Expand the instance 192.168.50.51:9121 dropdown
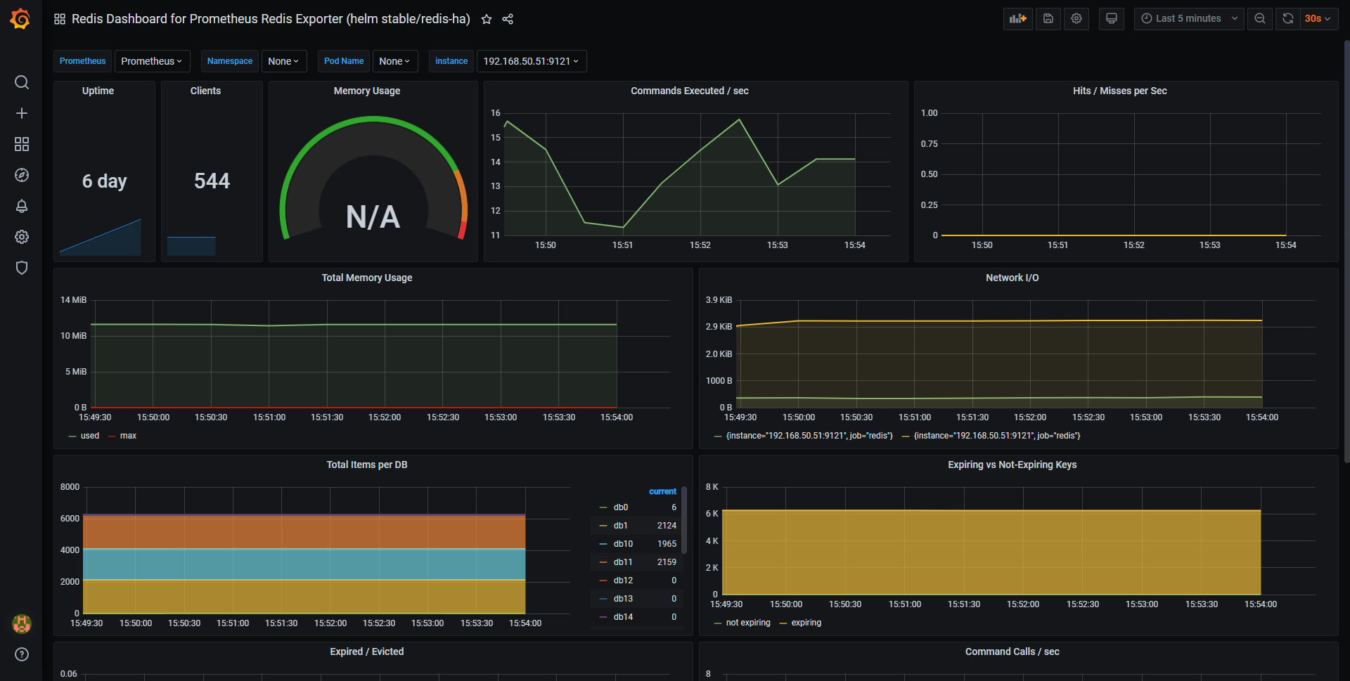The image size is (1350, 681). (531, 61)
